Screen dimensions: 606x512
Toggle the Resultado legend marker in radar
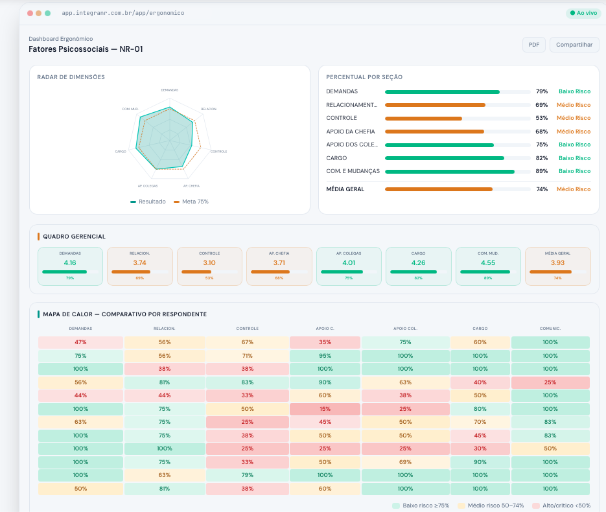click(133, 202)
